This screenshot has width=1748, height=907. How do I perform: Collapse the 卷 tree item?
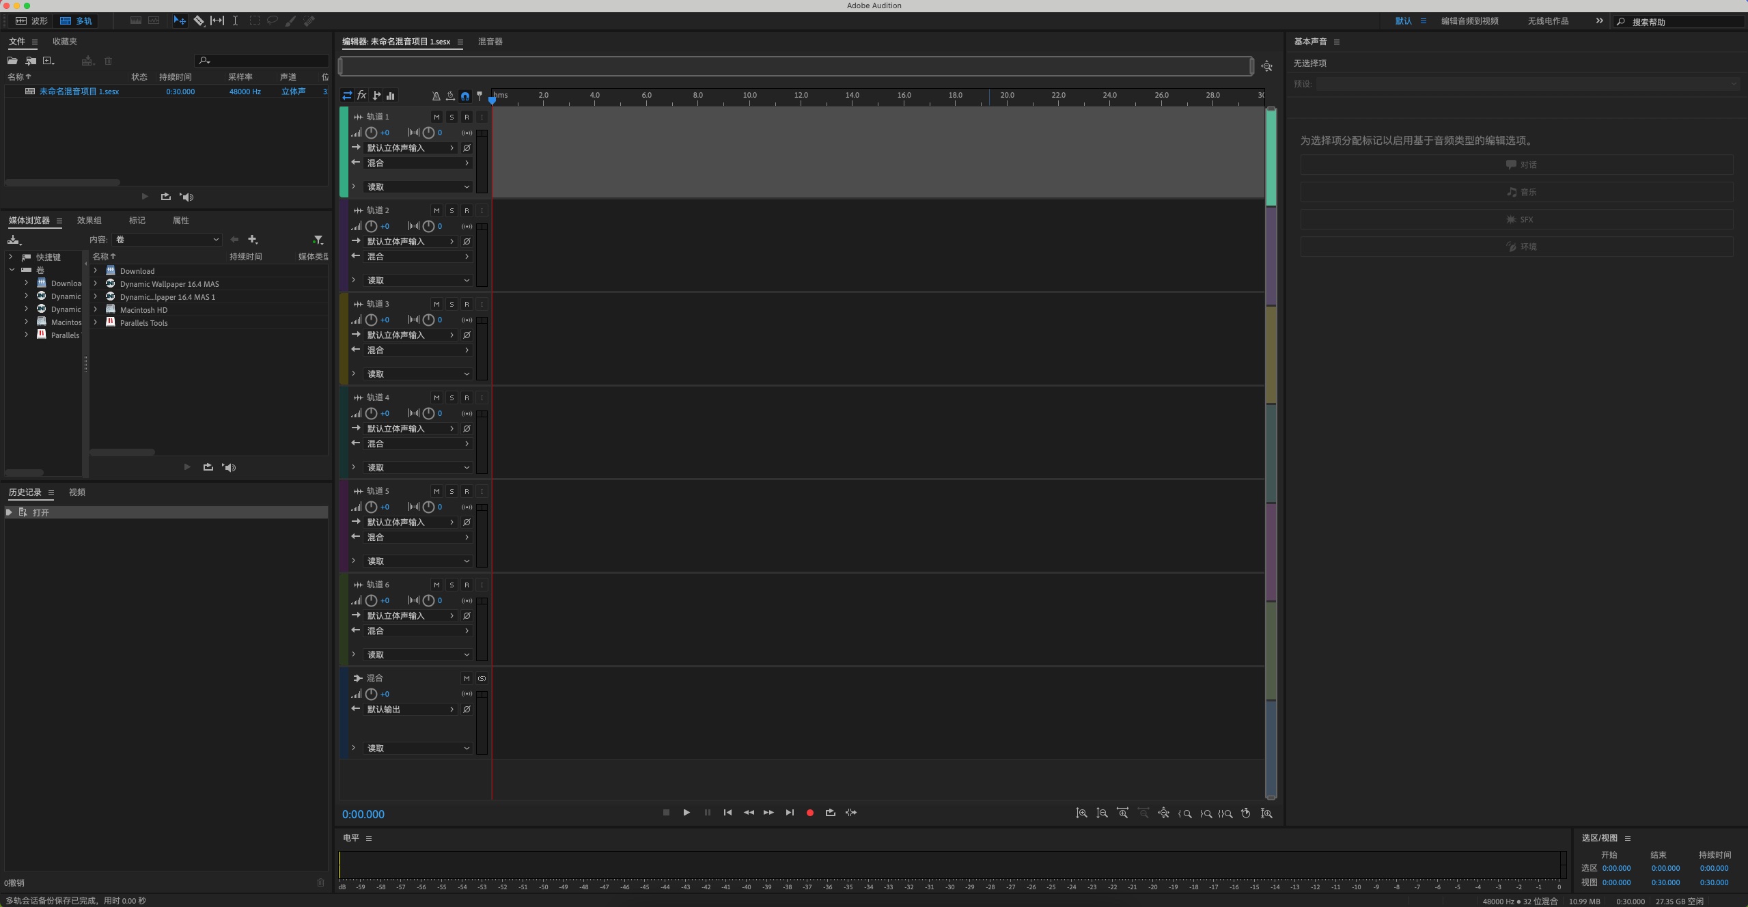[x=12, y=270]
